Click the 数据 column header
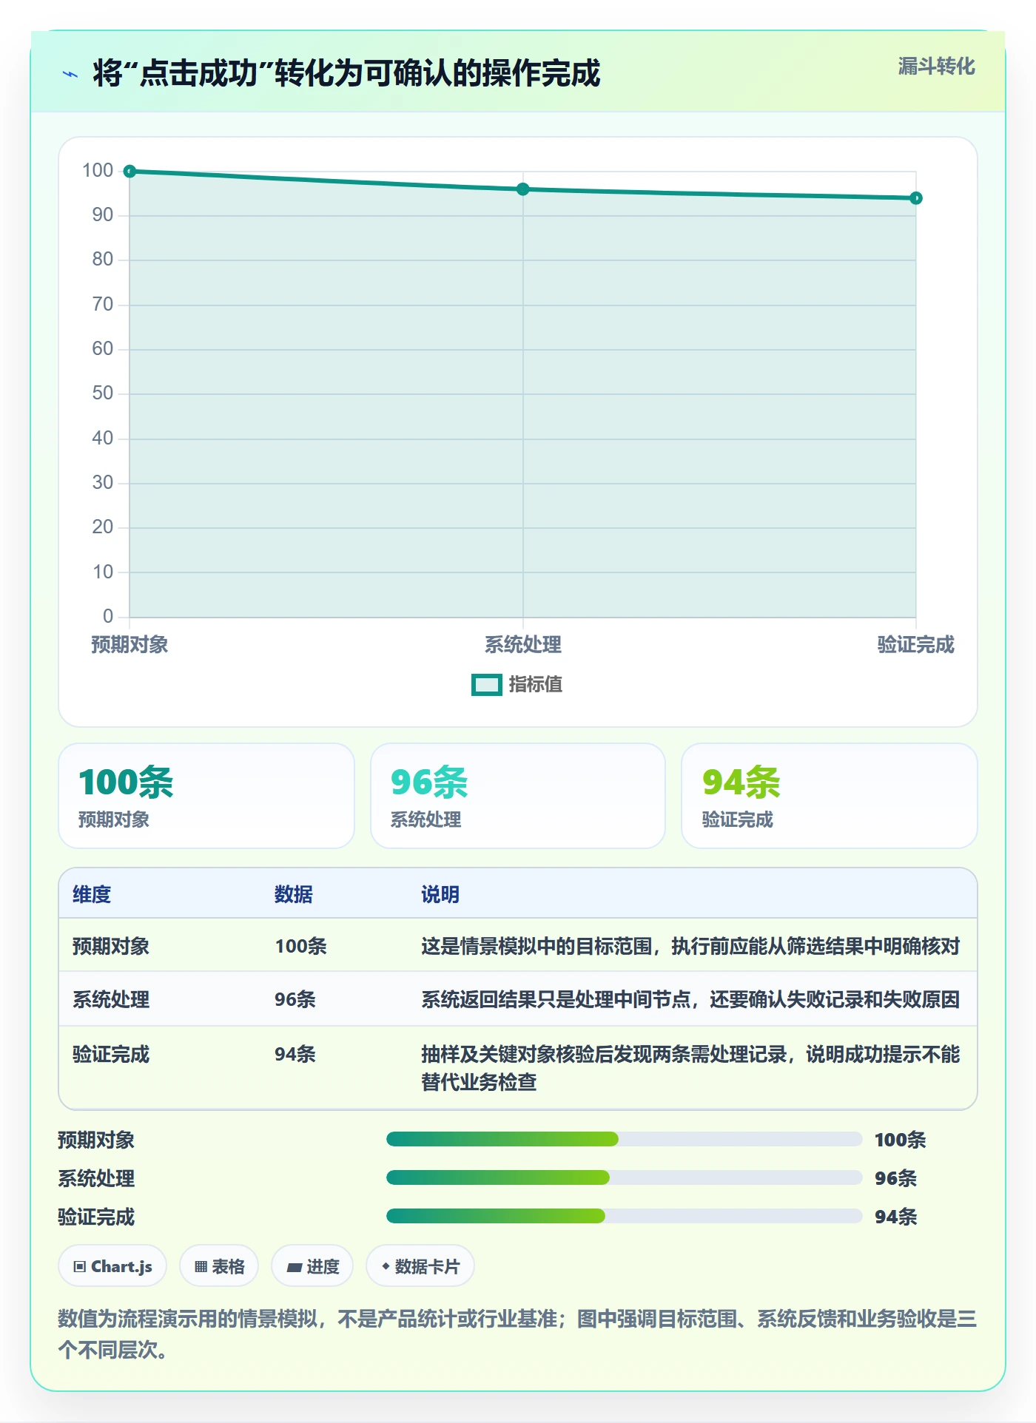 [x=294, y=894]
